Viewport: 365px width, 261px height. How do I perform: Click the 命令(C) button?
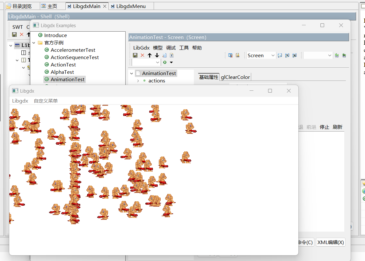(x=306, y=242)
